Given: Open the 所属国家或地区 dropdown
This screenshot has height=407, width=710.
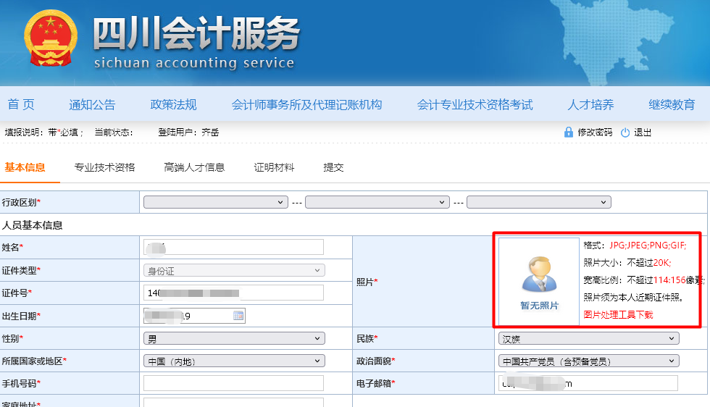Looking at the screenshot, I should [234, 361].
